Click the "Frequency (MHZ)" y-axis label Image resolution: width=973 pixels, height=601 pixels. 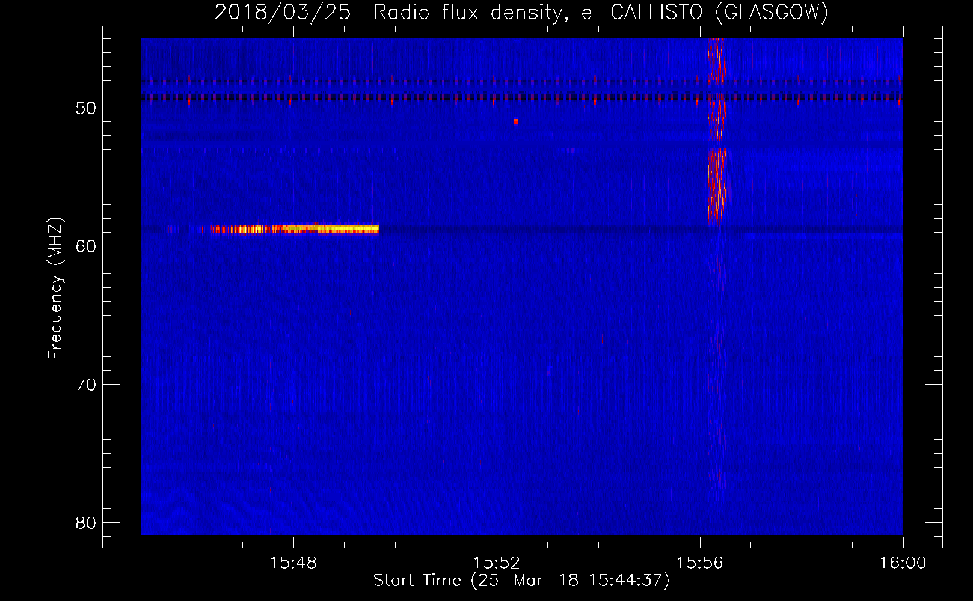coord(55,288)
